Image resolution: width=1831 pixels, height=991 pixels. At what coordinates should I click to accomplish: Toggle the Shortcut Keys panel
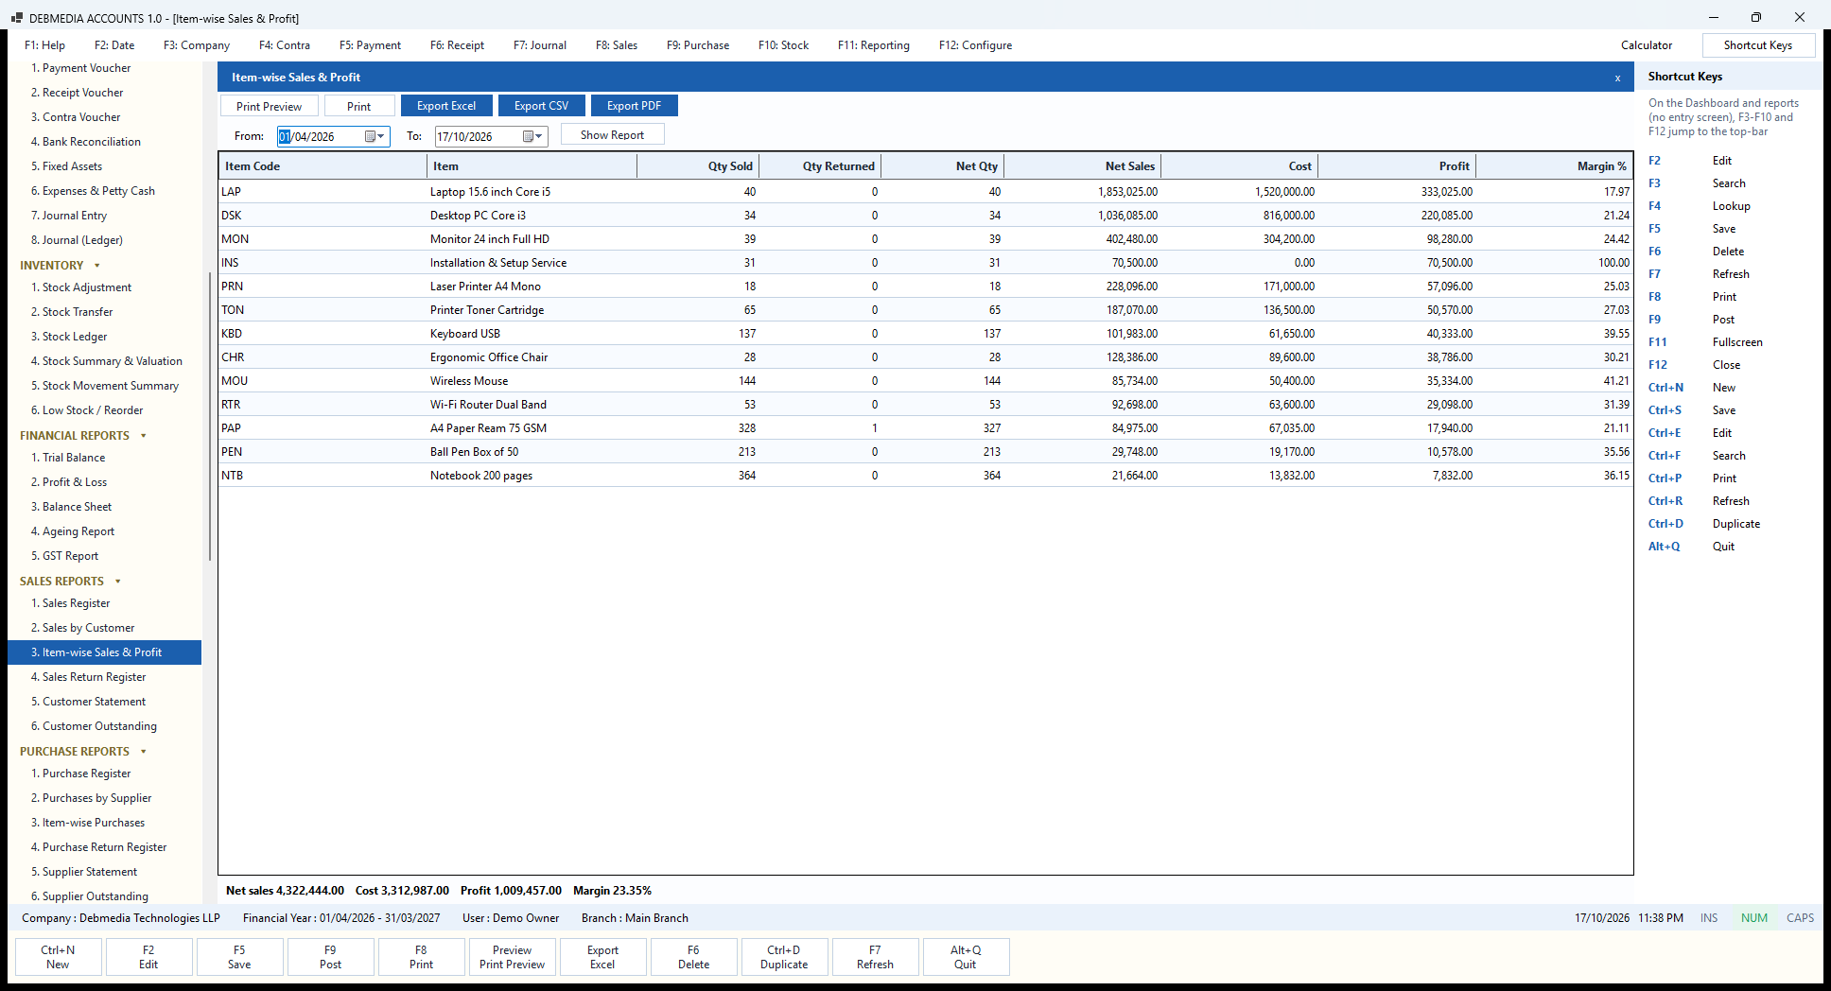pos(1758,45)
